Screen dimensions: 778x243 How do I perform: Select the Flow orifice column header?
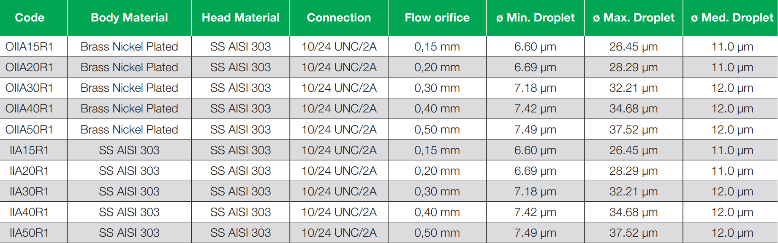point(437,18)
